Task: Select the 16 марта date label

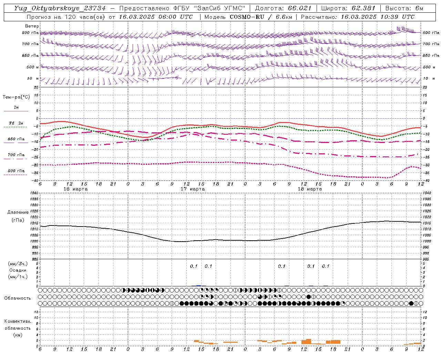Action: pos(76,189)
